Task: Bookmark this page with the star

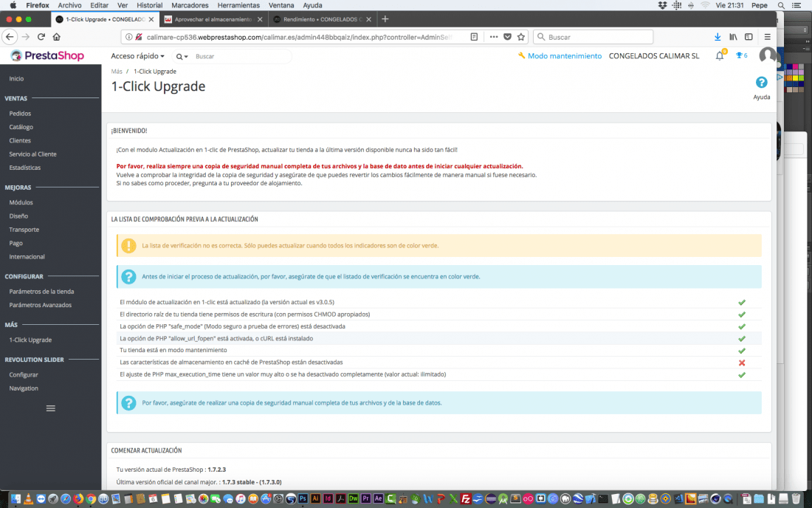Action: [521, 37]
